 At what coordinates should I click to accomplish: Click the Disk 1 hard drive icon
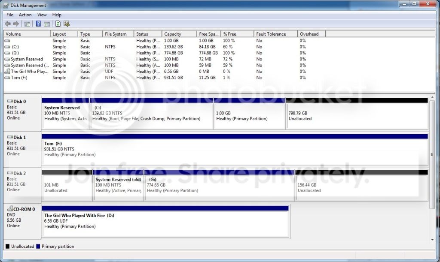pos(10,137)
